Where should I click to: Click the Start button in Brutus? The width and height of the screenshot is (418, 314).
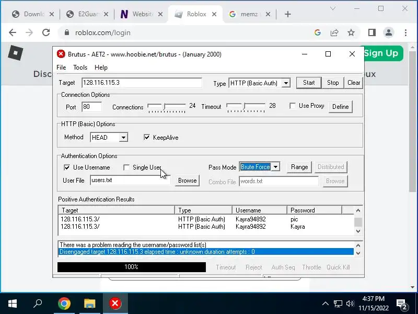click(x=309, y=83)
